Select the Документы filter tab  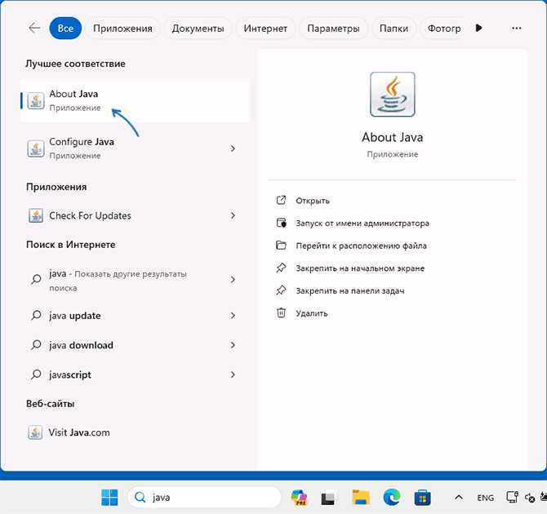point(197,28)
